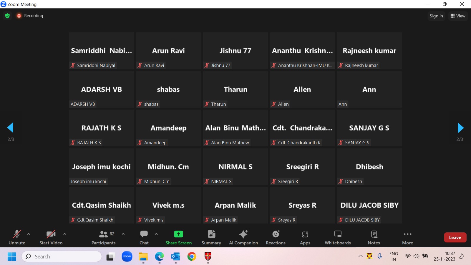
Task: Expand audio options arrow beside Unmute
Action: (x=29, y=234)
